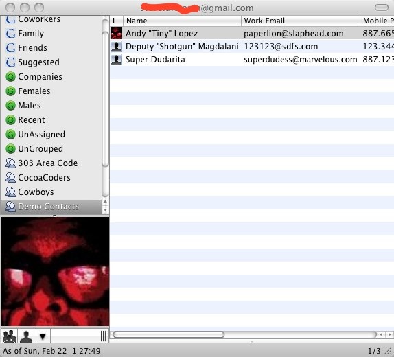Screen dimensions: 394x357
Task: Click the toolbar toggle pill in title bar
Action: coord(382,8)
